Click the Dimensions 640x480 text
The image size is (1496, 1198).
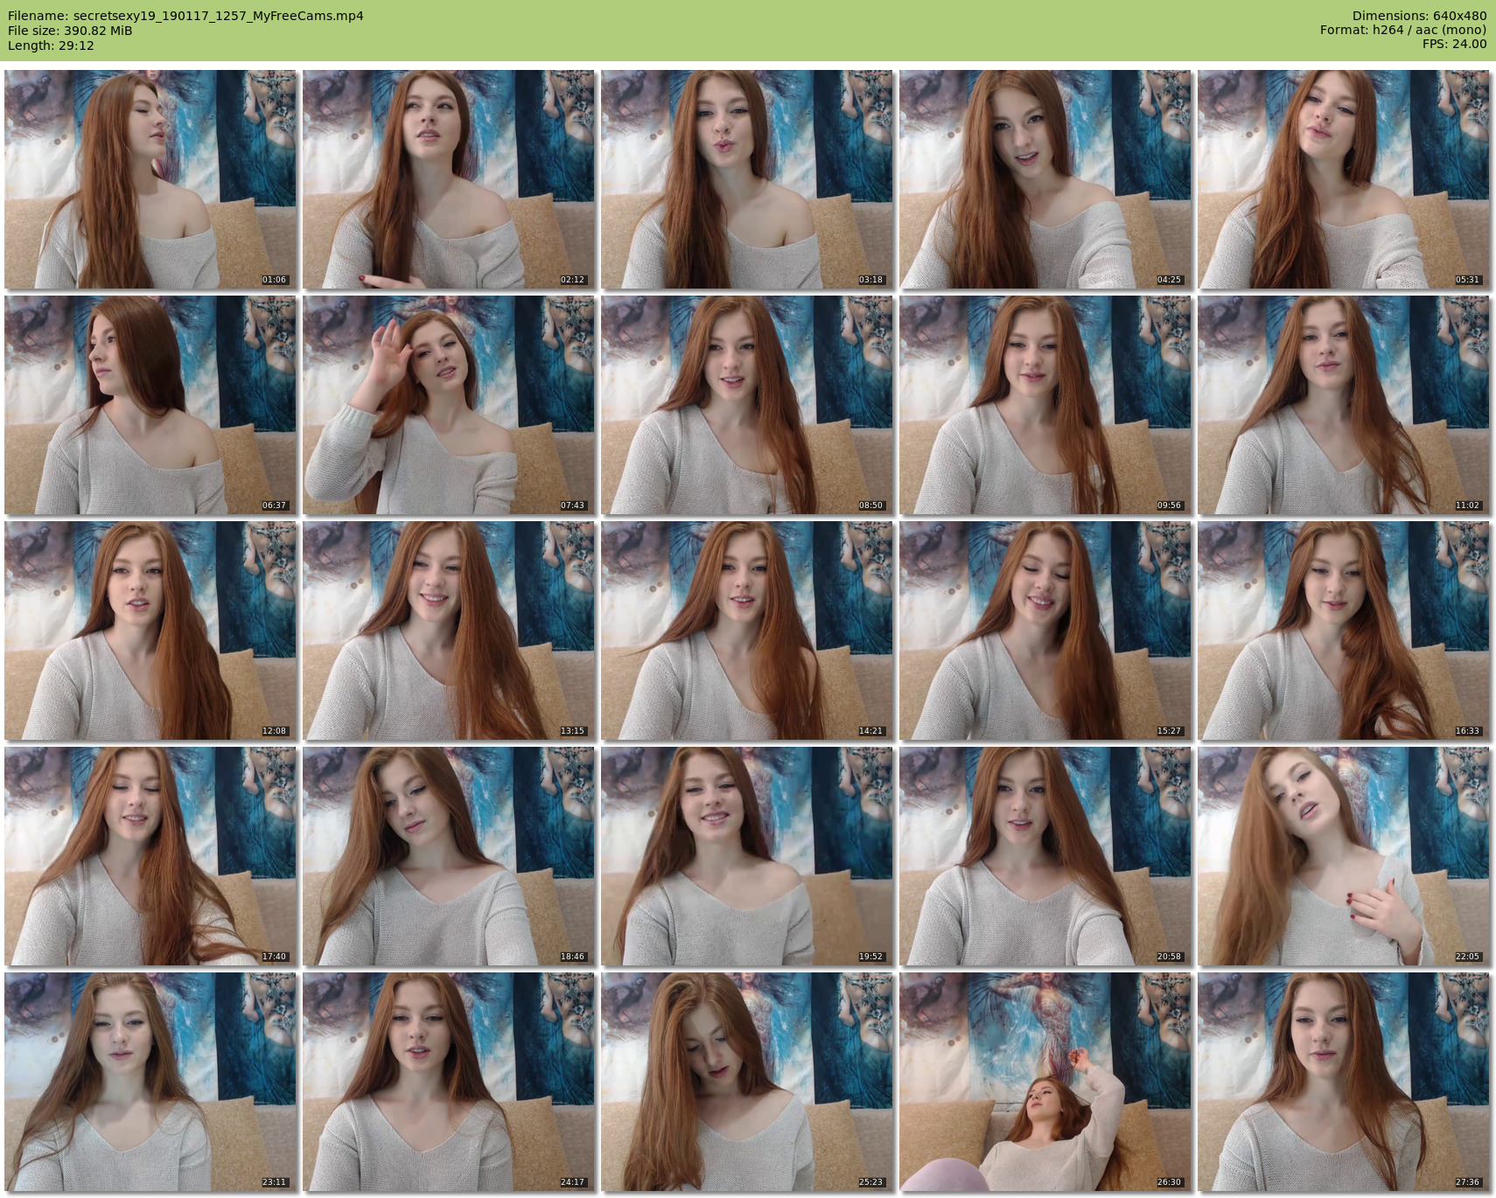1419,16
